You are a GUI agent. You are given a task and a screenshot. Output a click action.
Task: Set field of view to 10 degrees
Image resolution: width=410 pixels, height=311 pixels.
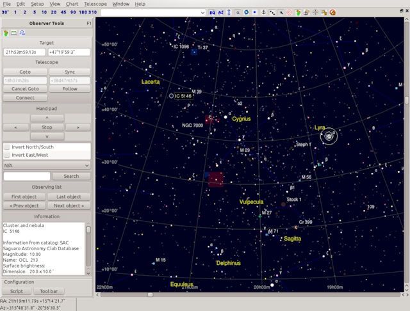pyautogui.click(x=44, y=12)
